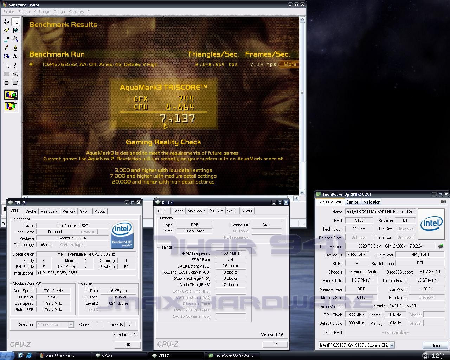Click the DRAM Frequency 159.7 MHz field

tap(231, 253)
